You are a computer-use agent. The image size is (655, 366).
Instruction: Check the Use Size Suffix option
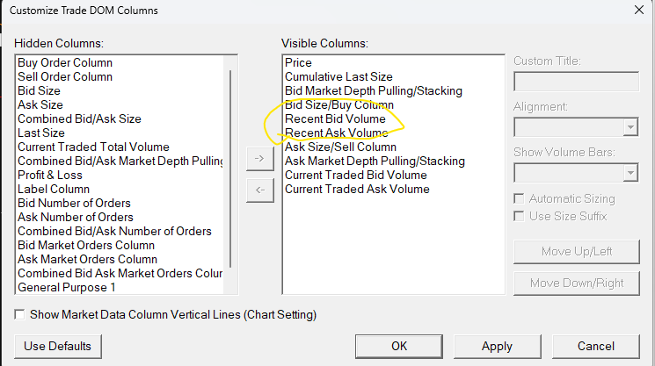521,216
